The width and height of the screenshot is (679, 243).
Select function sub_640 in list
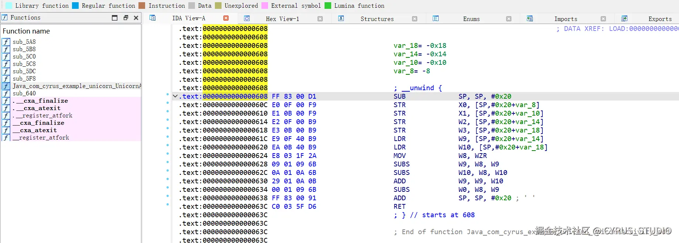[24, 94]
